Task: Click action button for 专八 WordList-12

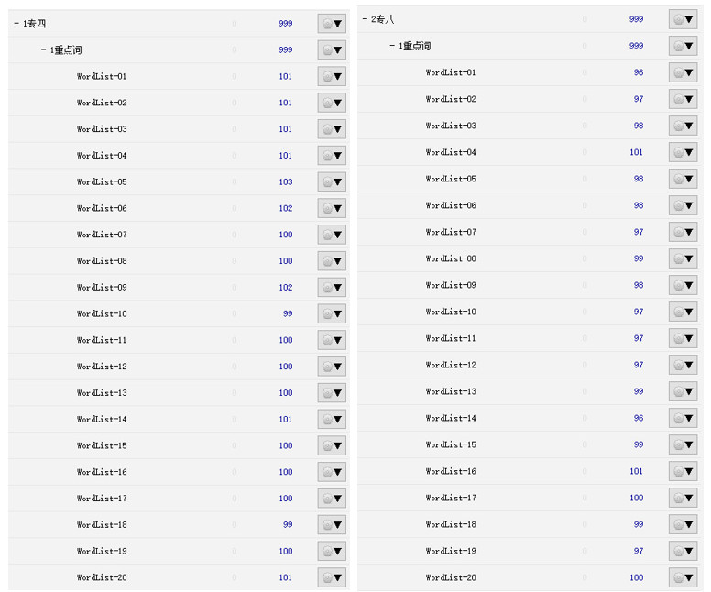Action: (683, 365)
